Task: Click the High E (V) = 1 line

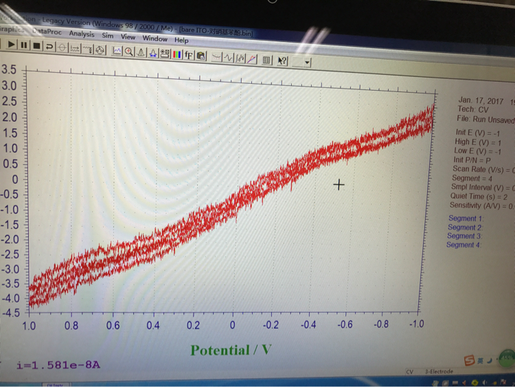Action: [478, 142]
